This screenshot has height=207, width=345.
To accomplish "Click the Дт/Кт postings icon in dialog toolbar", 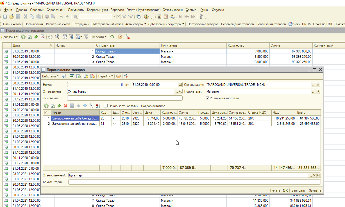I will 127,76.
